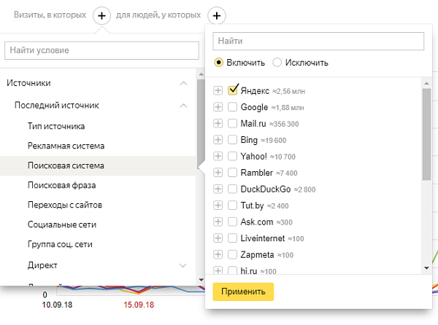Enable the Rambler checkbox
The height and width of the screenshot is (325, 438).
232,173
